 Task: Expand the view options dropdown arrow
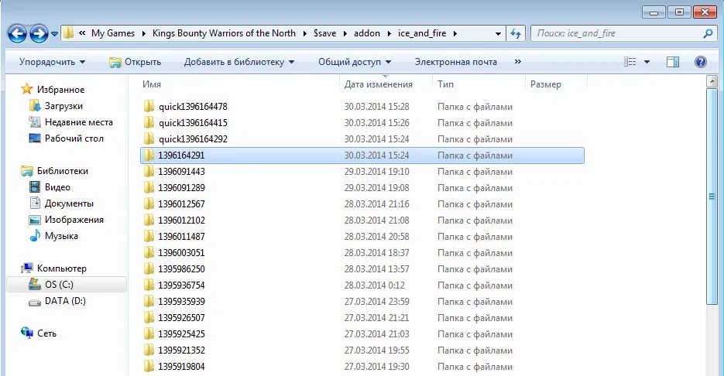pyautogui.click(x=647, y=62)
